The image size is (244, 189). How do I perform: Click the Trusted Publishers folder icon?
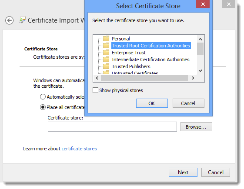106,66
